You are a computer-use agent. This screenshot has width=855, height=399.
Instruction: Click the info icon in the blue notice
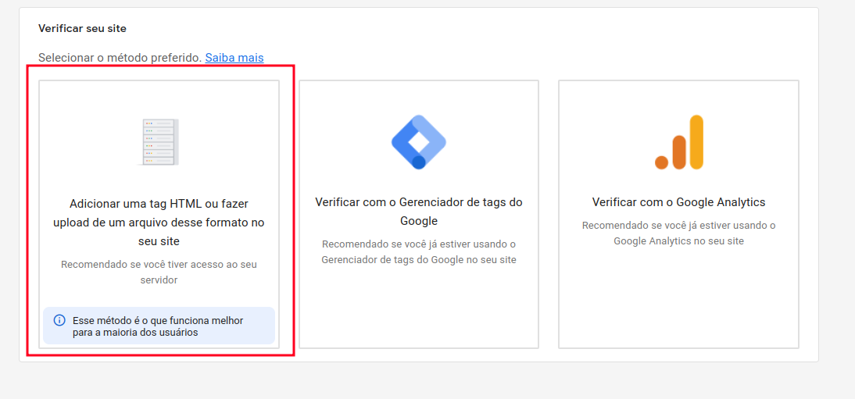point(59,320)
